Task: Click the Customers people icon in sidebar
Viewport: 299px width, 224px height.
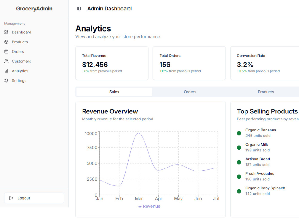Action: [x=7, y=61]
